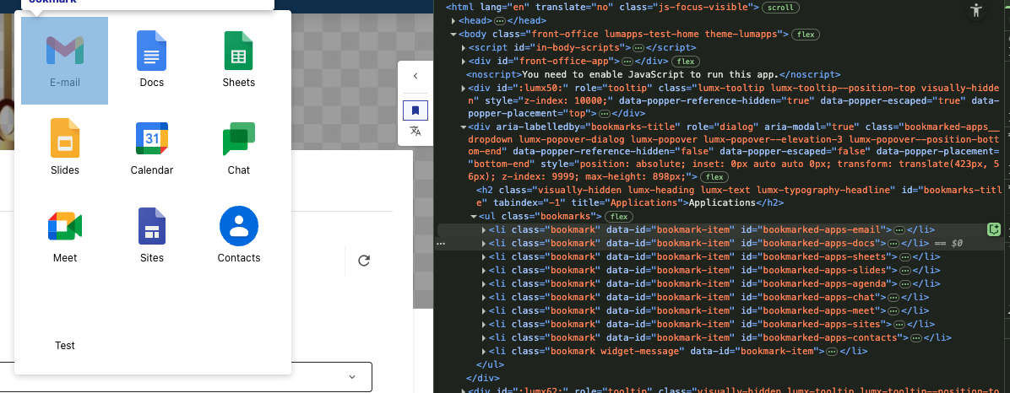This screenshot has height=393, width=1010.
Task: Click the translate icon in side toolbar
Action: pyautogui.click(x=415, y=132)
